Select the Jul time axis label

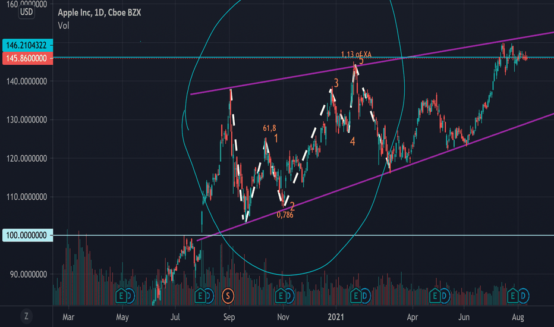(x=175, y=317)
